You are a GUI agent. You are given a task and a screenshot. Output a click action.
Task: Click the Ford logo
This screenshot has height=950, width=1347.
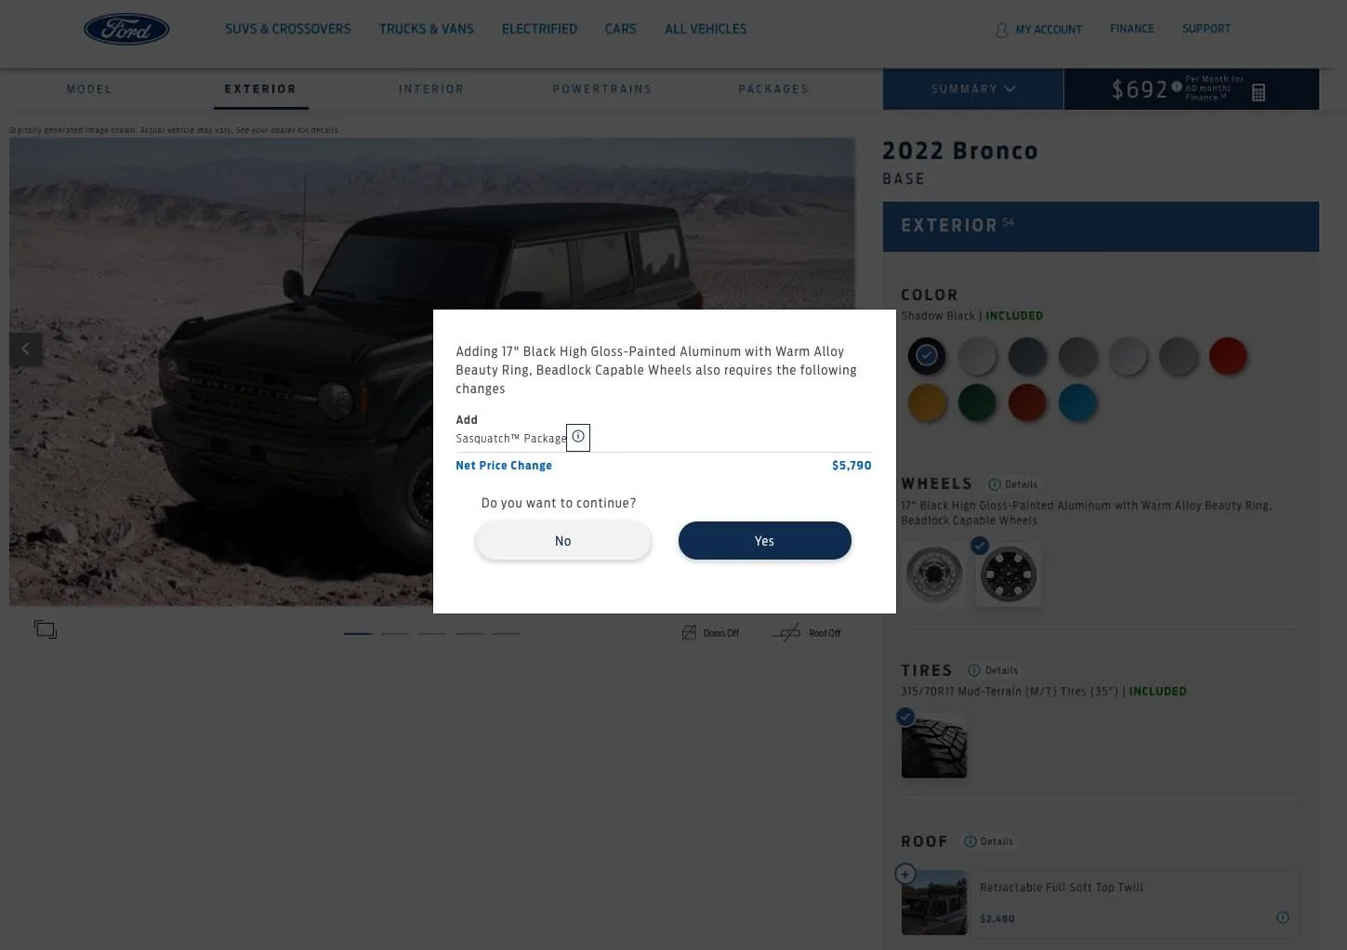tap(126, 30)
